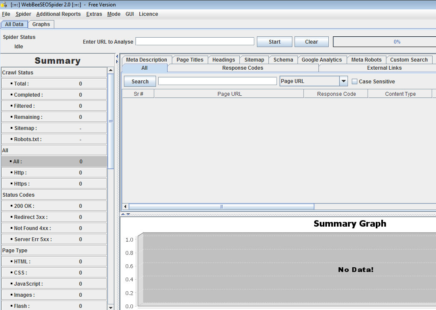436x310 pixels.
Task: Enable the Case Sensitive checkbox
Action: point(354,82)
